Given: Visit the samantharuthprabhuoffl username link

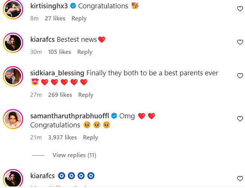Looking at the screenshot, I should pos(69,116).
